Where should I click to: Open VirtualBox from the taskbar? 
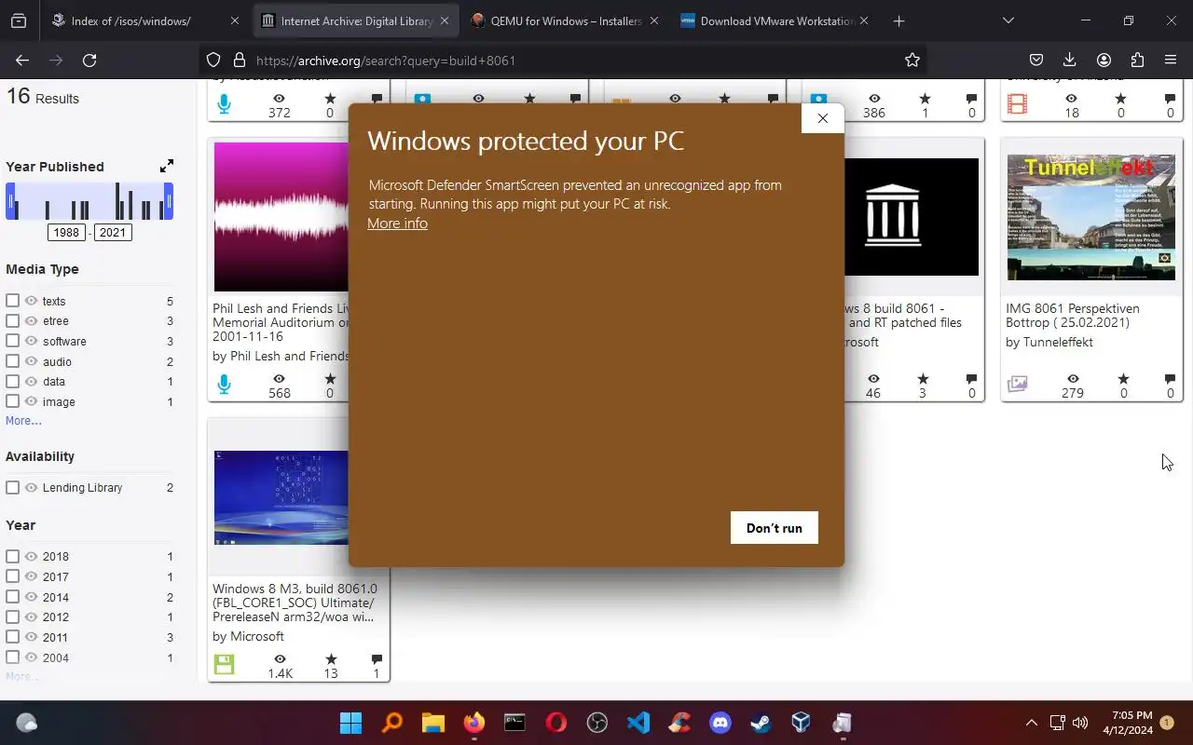pos(802,723)
